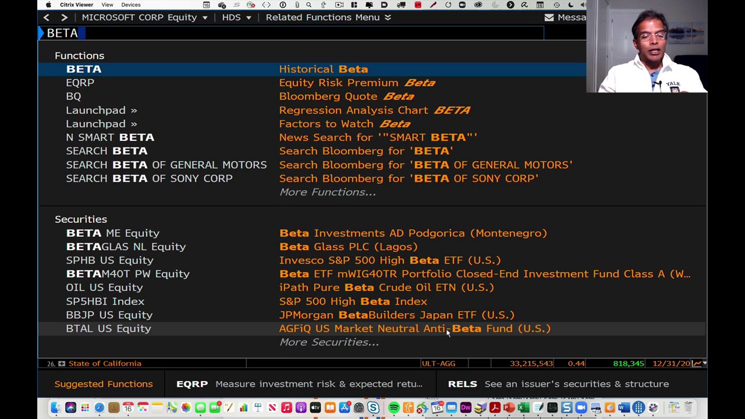Click the presenter webcam thumbnail
This screenshot has height=419, width=745.
[x=647, y=47]
